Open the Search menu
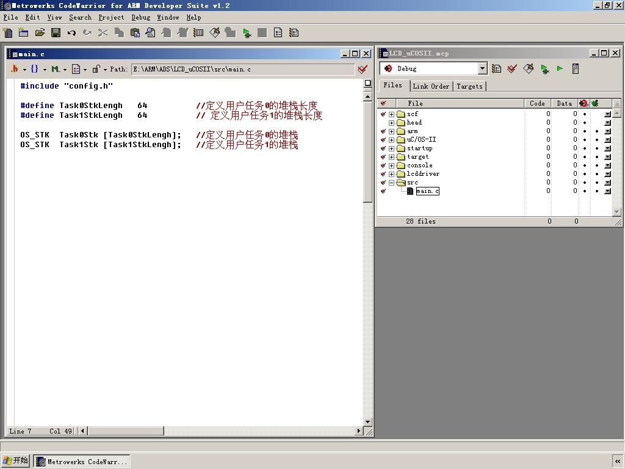 tap(80, 18)
